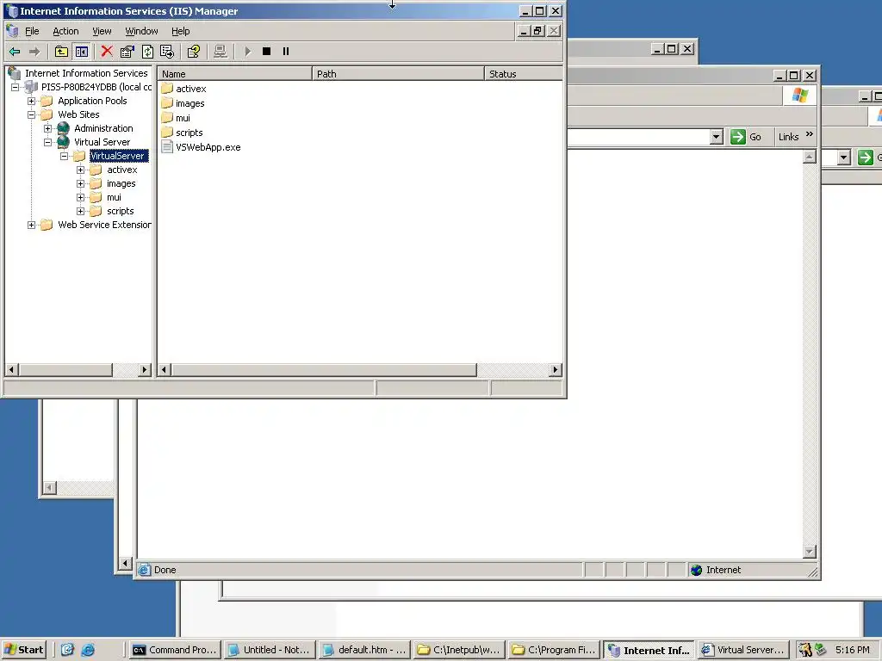Open the Window menu
Image resolution: width=882 pixels, height=661 pixels.
point(141,32)
